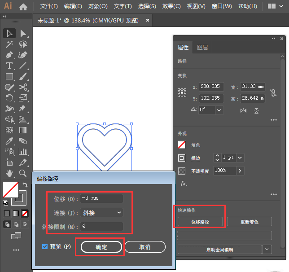The image size is (289, 272).
Task: Reset default fill and stroke
Action: [5, 203]
